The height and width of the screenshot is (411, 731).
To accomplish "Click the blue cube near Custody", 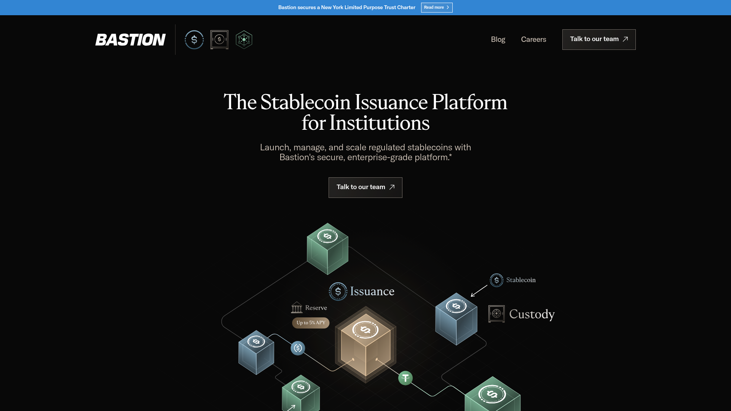I will point(456,319).
